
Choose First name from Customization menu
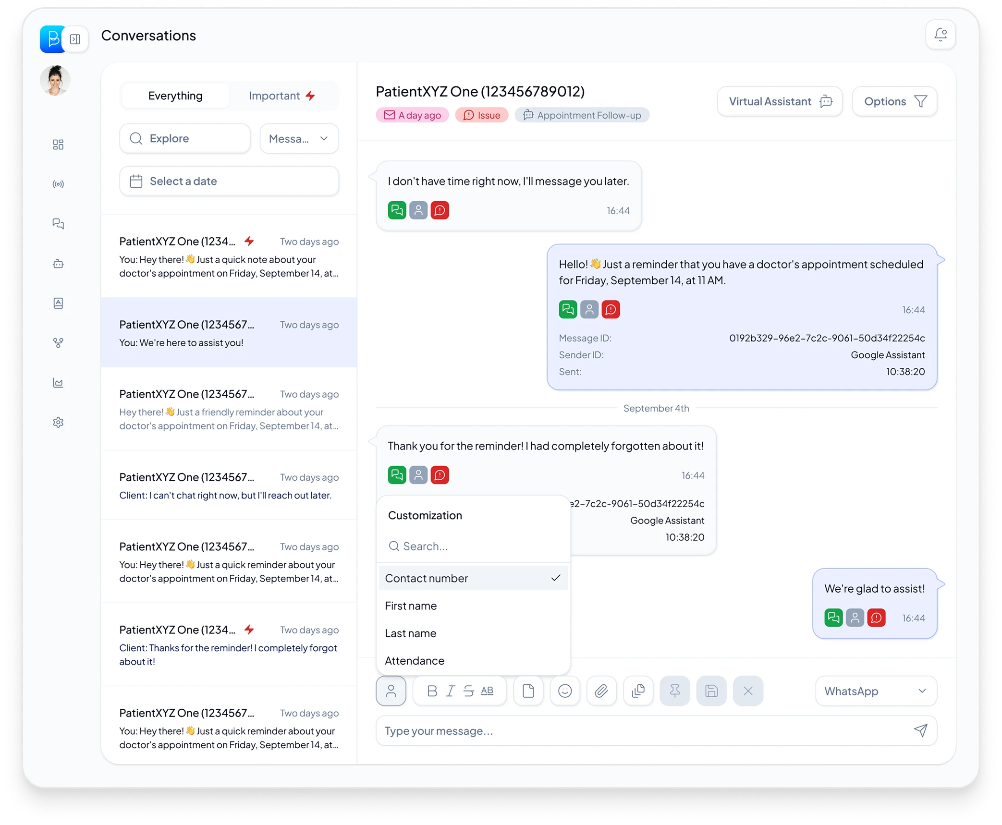pyautogui.click(x=411, y=606)
